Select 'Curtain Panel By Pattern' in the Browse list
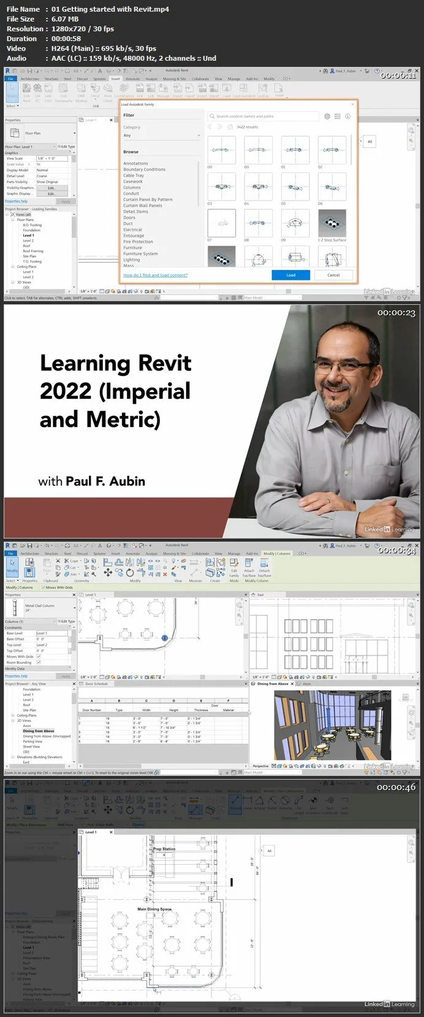 [x=148, y=199]
